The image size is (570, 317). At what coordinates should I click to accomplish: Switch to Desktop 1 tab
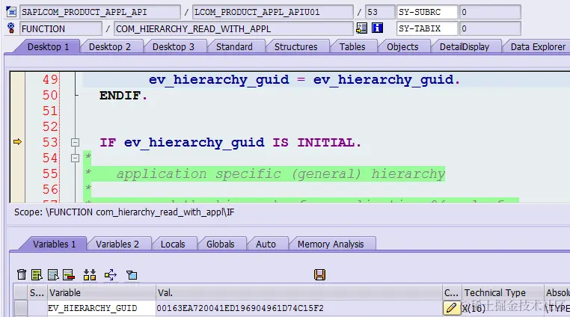tap(48, 47)
